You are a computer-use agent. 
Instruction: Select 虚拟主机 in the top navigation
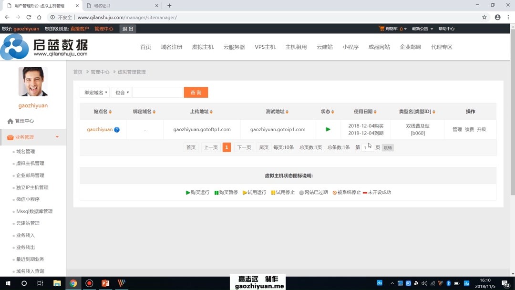click(203, 47)
